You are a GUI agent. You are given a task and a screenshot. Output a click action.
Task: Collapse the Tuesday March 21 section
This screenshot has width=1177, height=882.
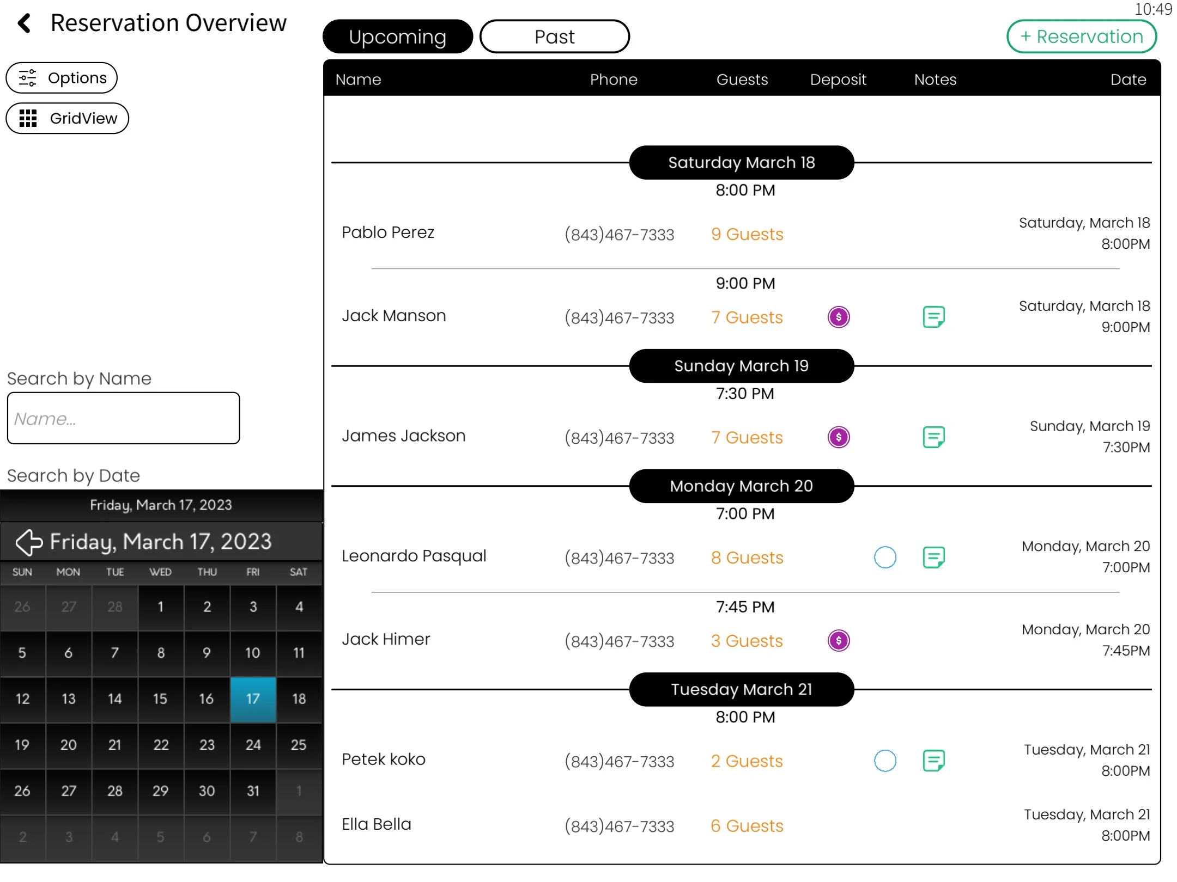coord(741,689)
